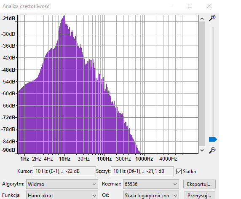Toggle the Siatka grid checkbox

[x=179, y=171]
